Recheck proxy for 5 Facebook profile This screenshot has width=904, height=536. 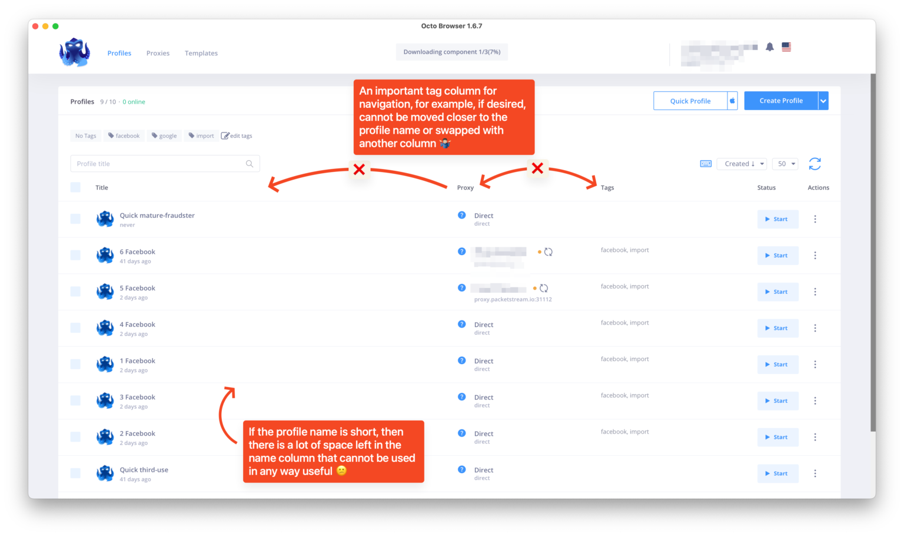tap(544, 289)
